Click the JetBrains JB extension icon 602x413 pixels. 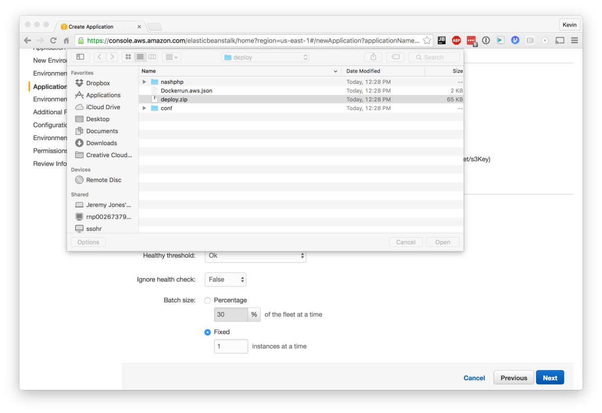coord(441,40)
